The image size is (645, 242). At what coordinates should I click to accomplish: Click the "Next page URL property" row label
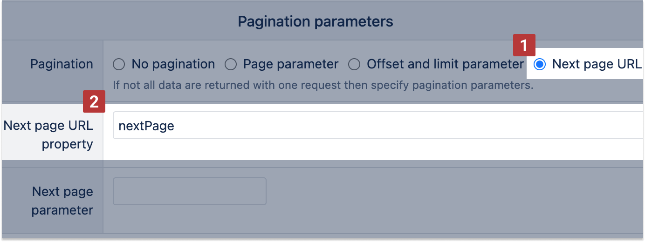[x=49, y=134]
